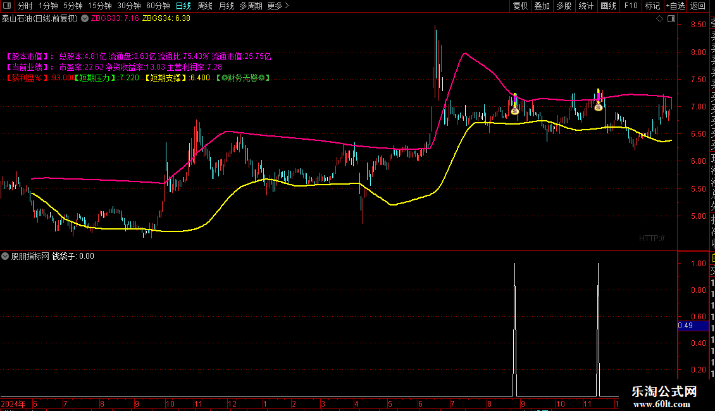Click the 叠加 overlay button

[x=542, y=6]
